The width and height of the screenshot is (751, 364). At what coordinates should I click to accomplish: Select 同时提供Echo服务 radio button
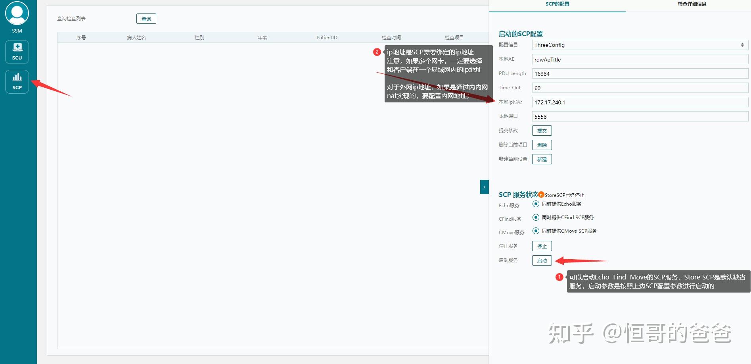coord(536,204)
